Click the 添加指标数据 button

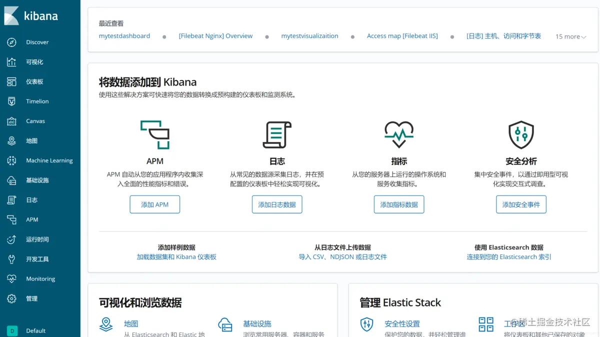(399, 204)
